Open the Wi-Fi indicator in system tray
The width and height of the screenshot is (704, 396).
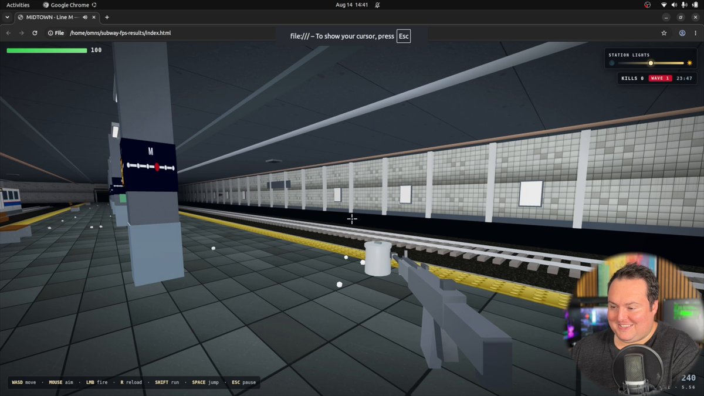pos(664,5)
